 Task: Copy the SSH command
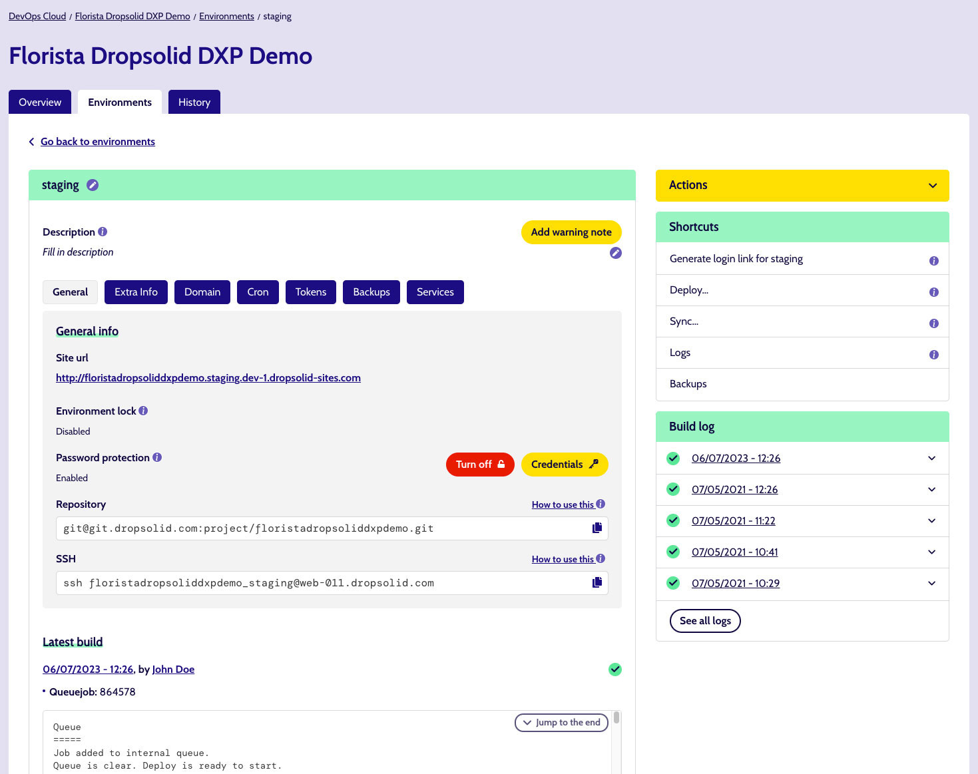[597, 582]
